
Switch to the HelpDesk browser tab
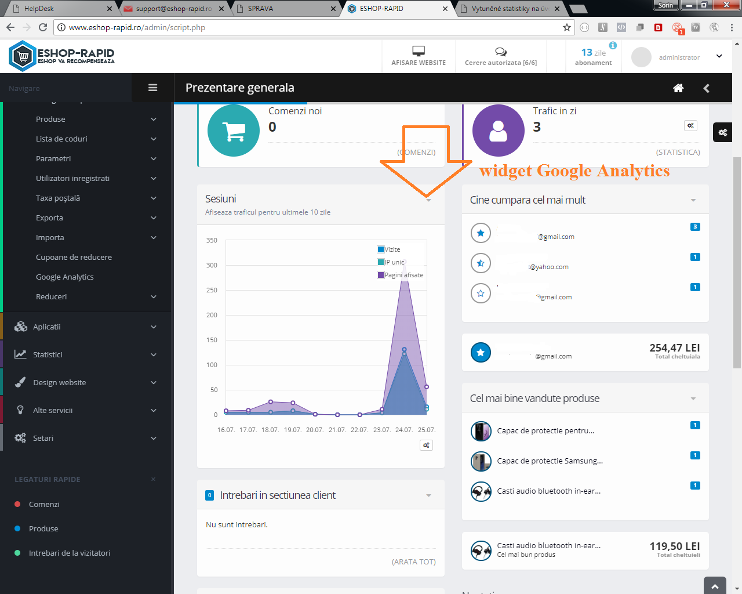coord(60,9)
